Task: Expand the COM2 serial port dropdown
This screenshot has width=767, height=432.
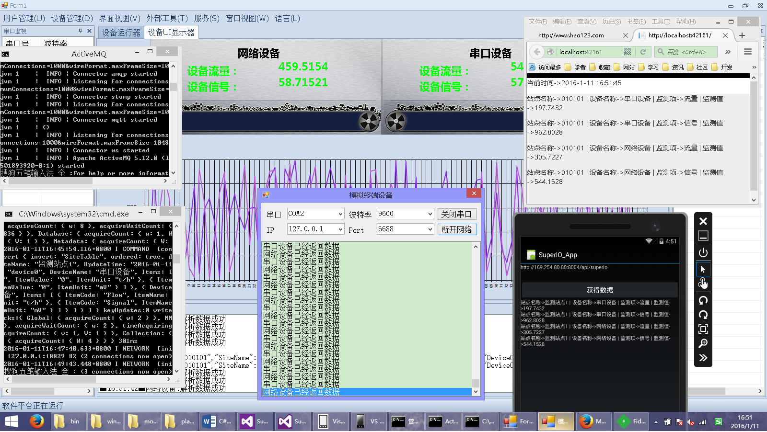Action: click(x=340, y=214)
